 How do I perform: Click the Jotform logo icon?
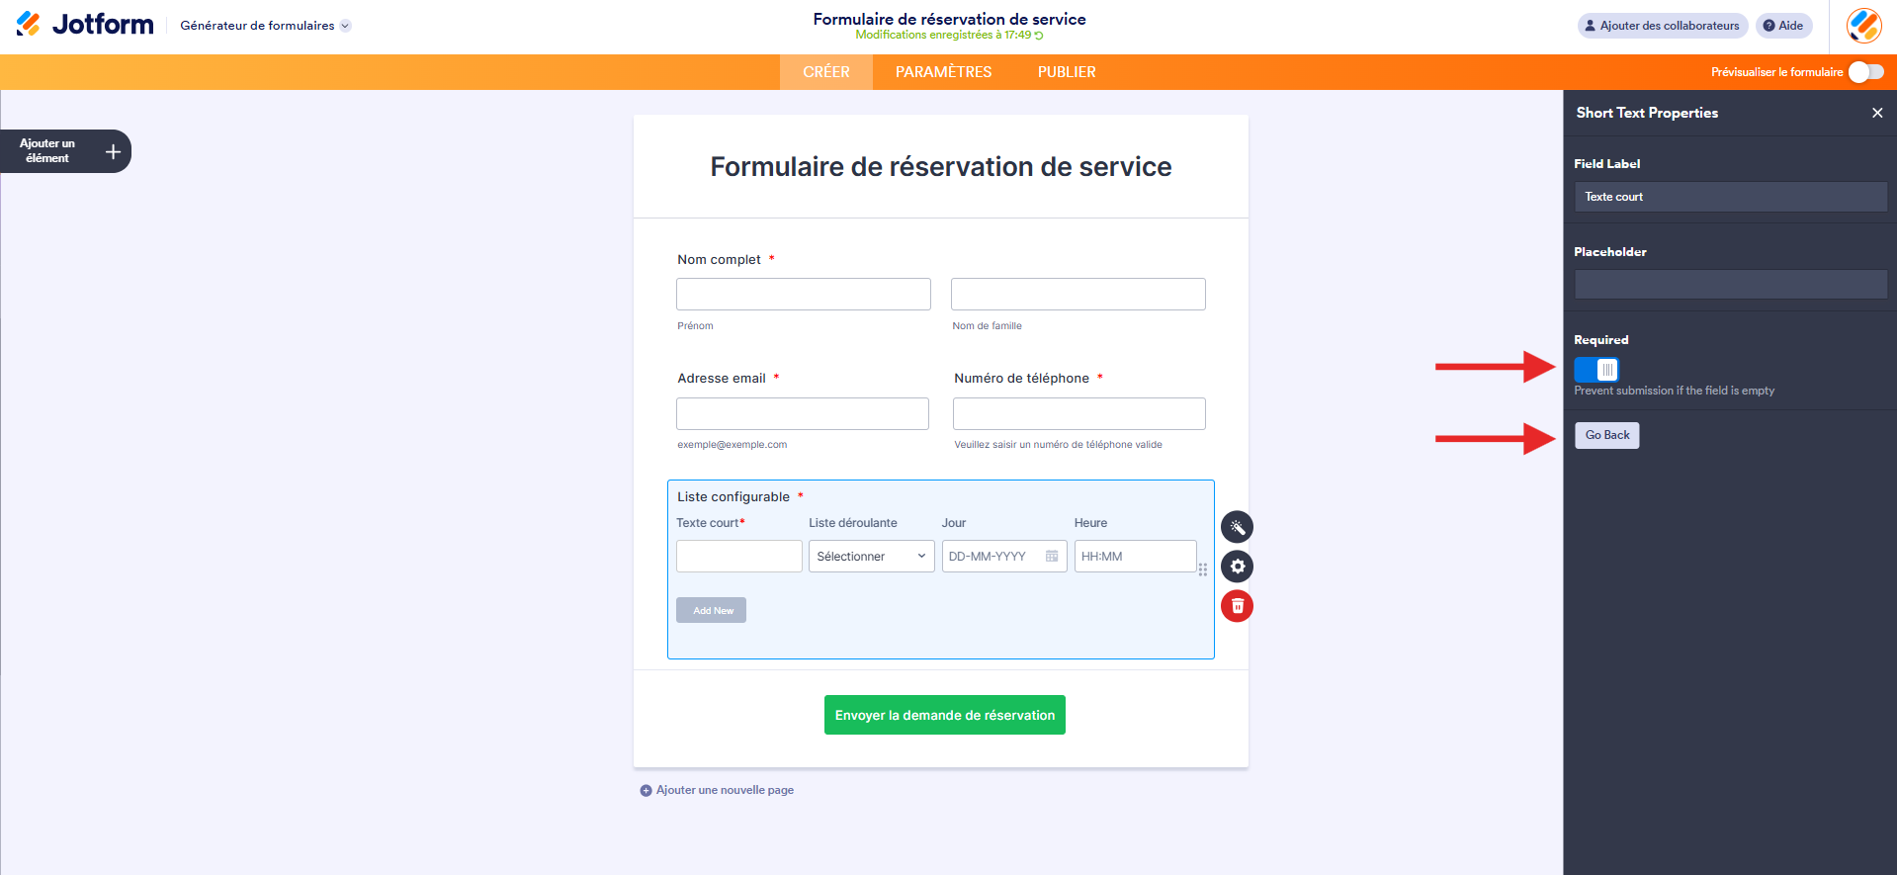coord(29,24)
